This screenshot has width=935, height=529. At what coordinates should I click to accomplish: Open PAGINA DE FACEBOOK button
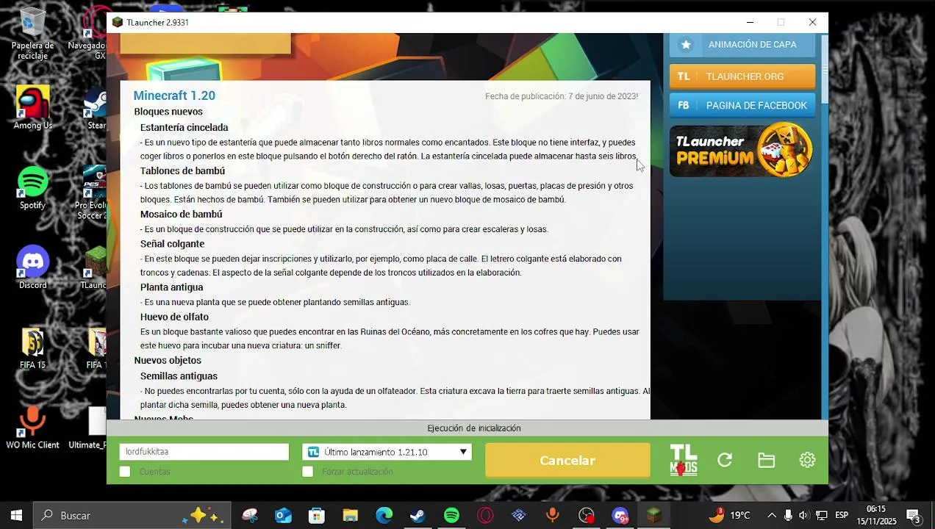742,105
